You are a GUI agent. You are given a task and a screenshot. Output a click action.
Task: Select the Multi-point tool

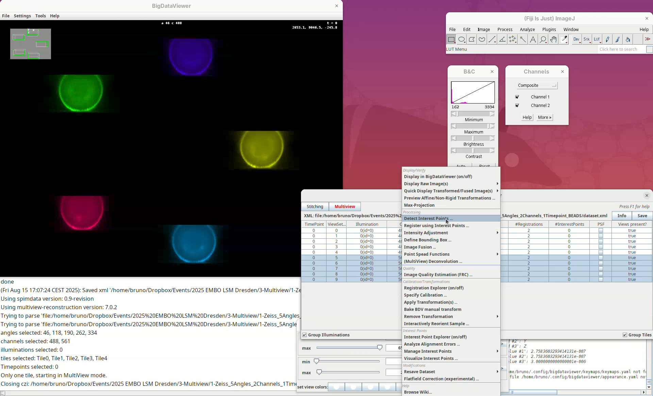[x=513, y=39]
